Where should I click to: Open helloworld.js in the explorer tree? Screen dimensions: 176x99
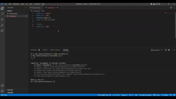[x=17, y=13]
